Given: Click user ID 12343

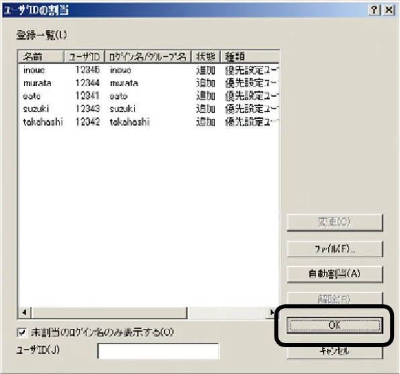Looking at the screenshot, I should pos(87,109).
